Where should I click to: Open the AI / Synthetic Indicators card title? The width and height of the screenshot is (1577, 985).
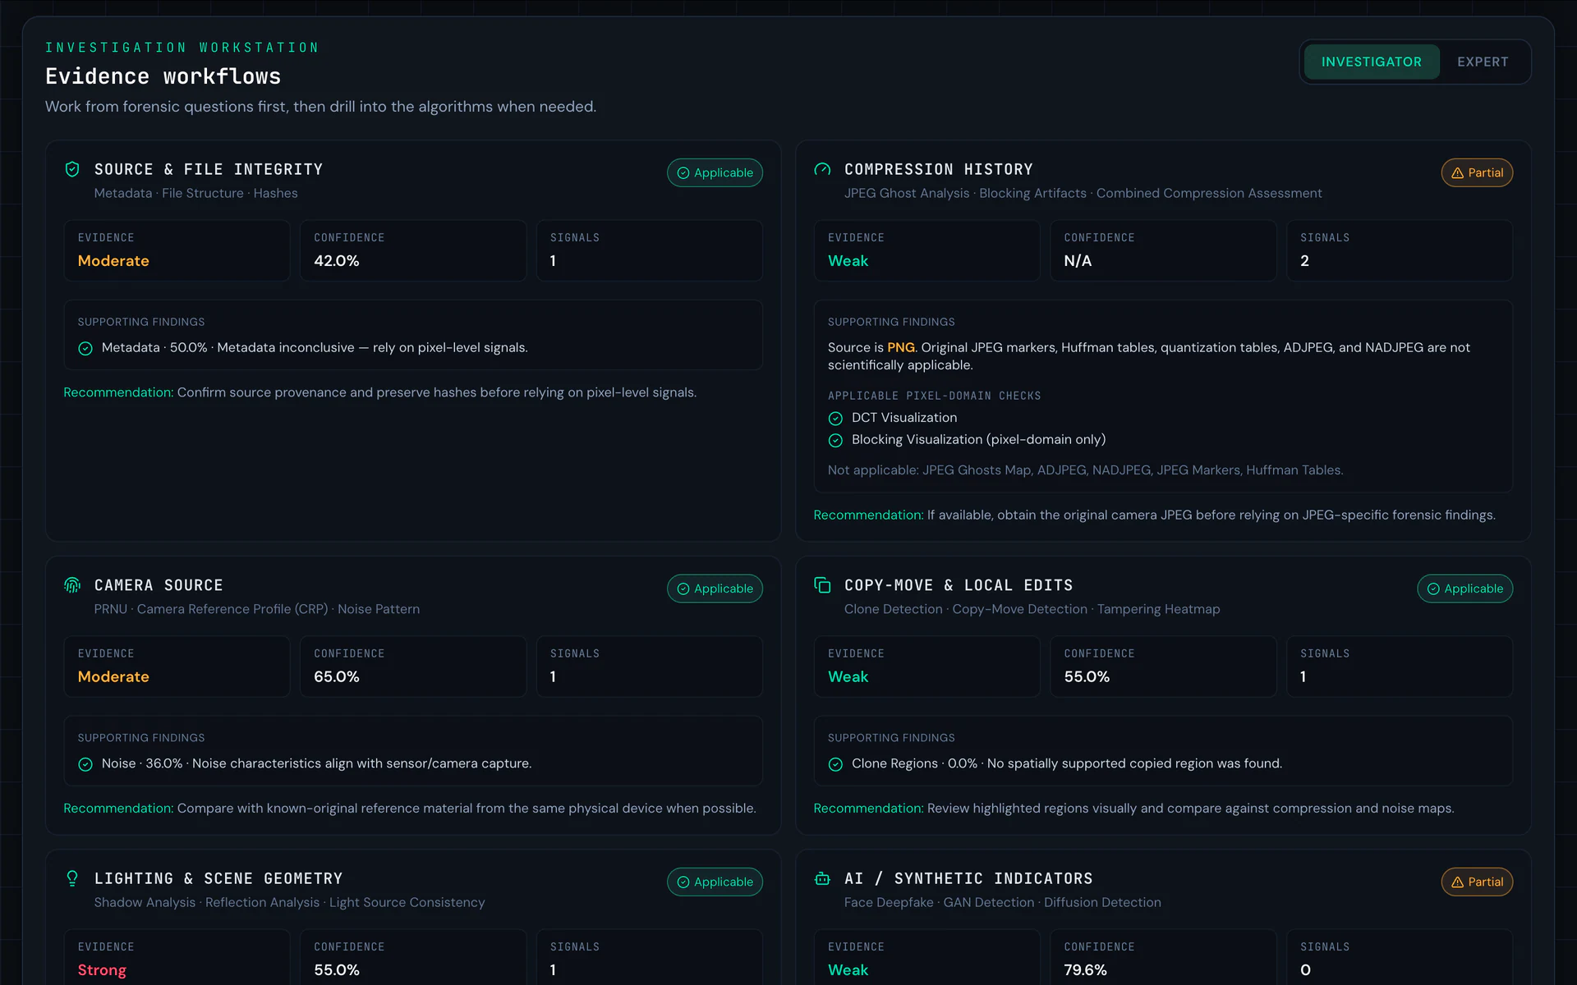point(968,878)
